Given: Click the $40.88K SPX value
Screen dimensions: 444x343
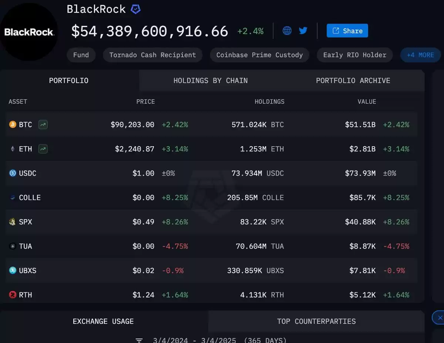Looking at the screenshot, I should coord(360,222).
